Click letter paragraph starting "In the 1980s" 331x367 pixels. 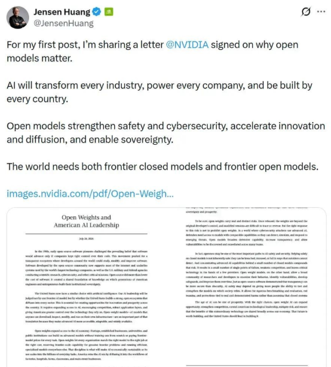pyautogui.click(x=86, y=268)
